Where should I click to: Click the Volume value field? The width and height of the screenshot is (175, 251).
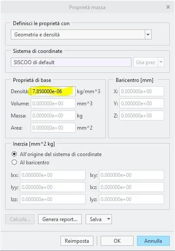(x=53, y=104)
